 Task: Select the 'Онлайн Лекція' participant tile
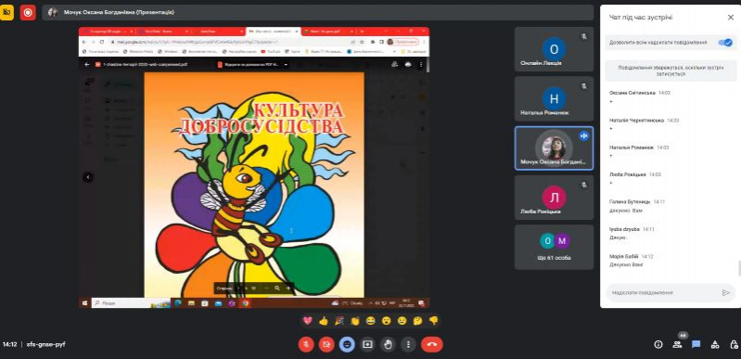[x=554, y=49]
